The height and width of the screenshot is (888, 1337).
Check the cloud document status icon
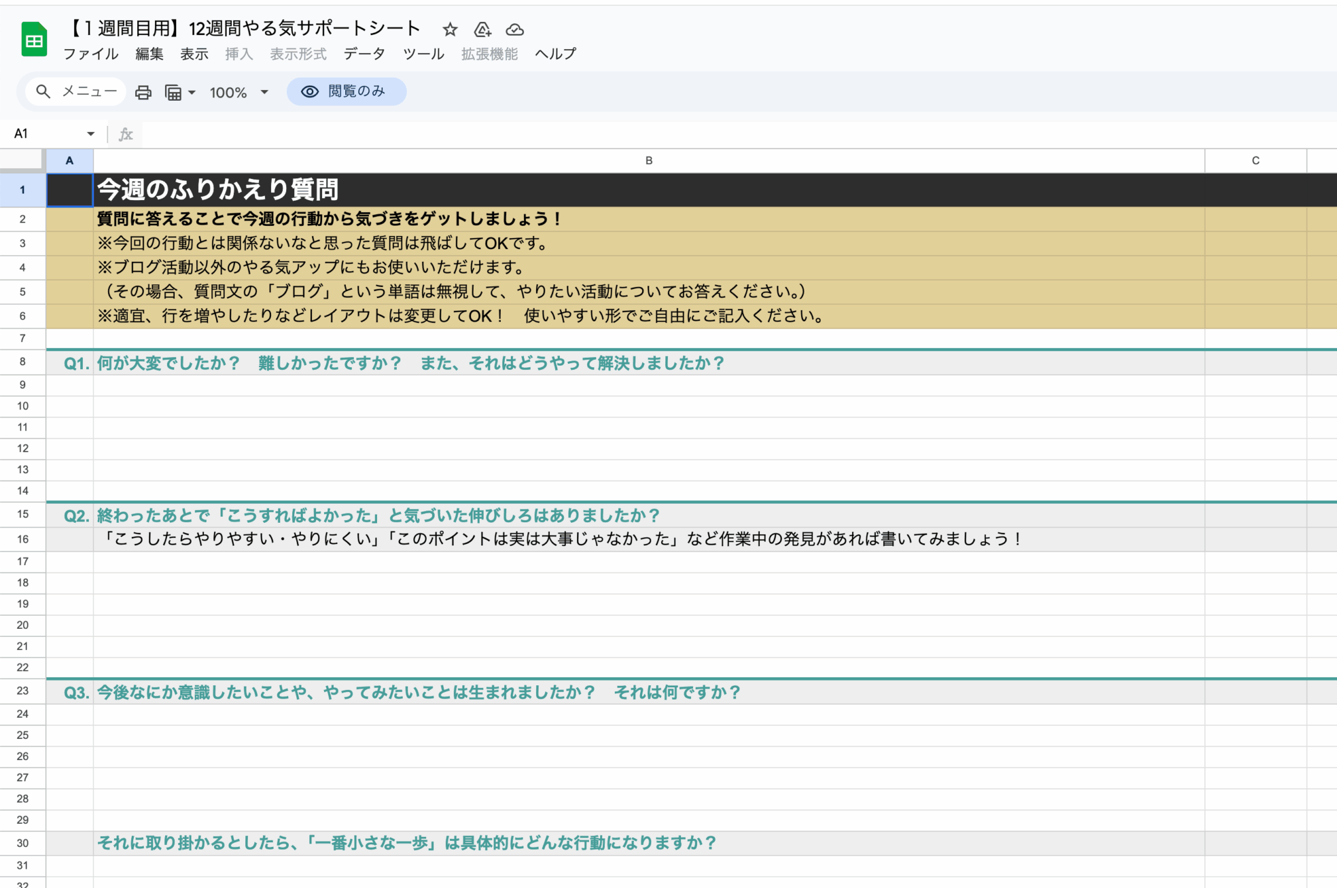tap(515, 30)
